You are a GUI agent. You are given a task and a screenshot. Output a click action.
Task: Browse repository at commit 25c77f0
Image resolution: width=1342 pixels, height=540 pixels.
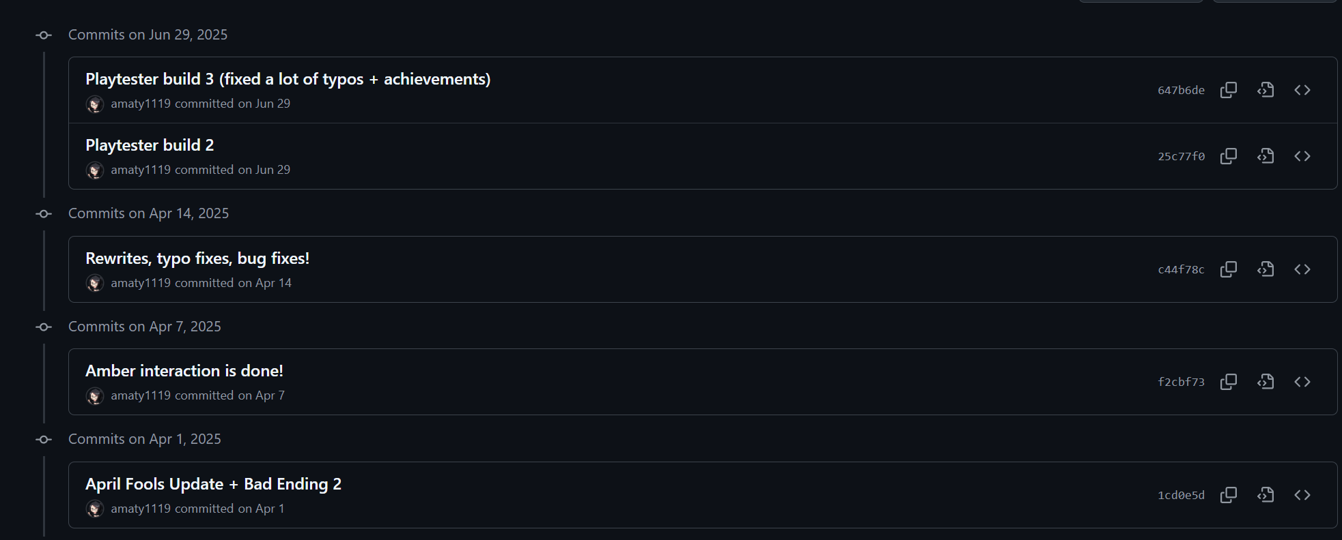(x=1302, y=156)
